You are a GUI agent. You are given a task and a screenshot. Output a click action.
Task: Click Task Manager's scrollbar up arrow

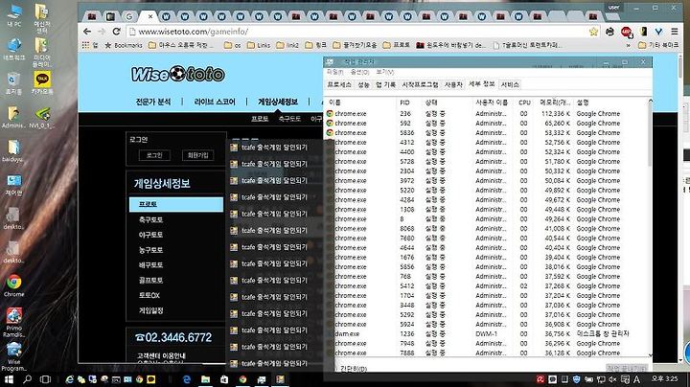click(651, 102)
